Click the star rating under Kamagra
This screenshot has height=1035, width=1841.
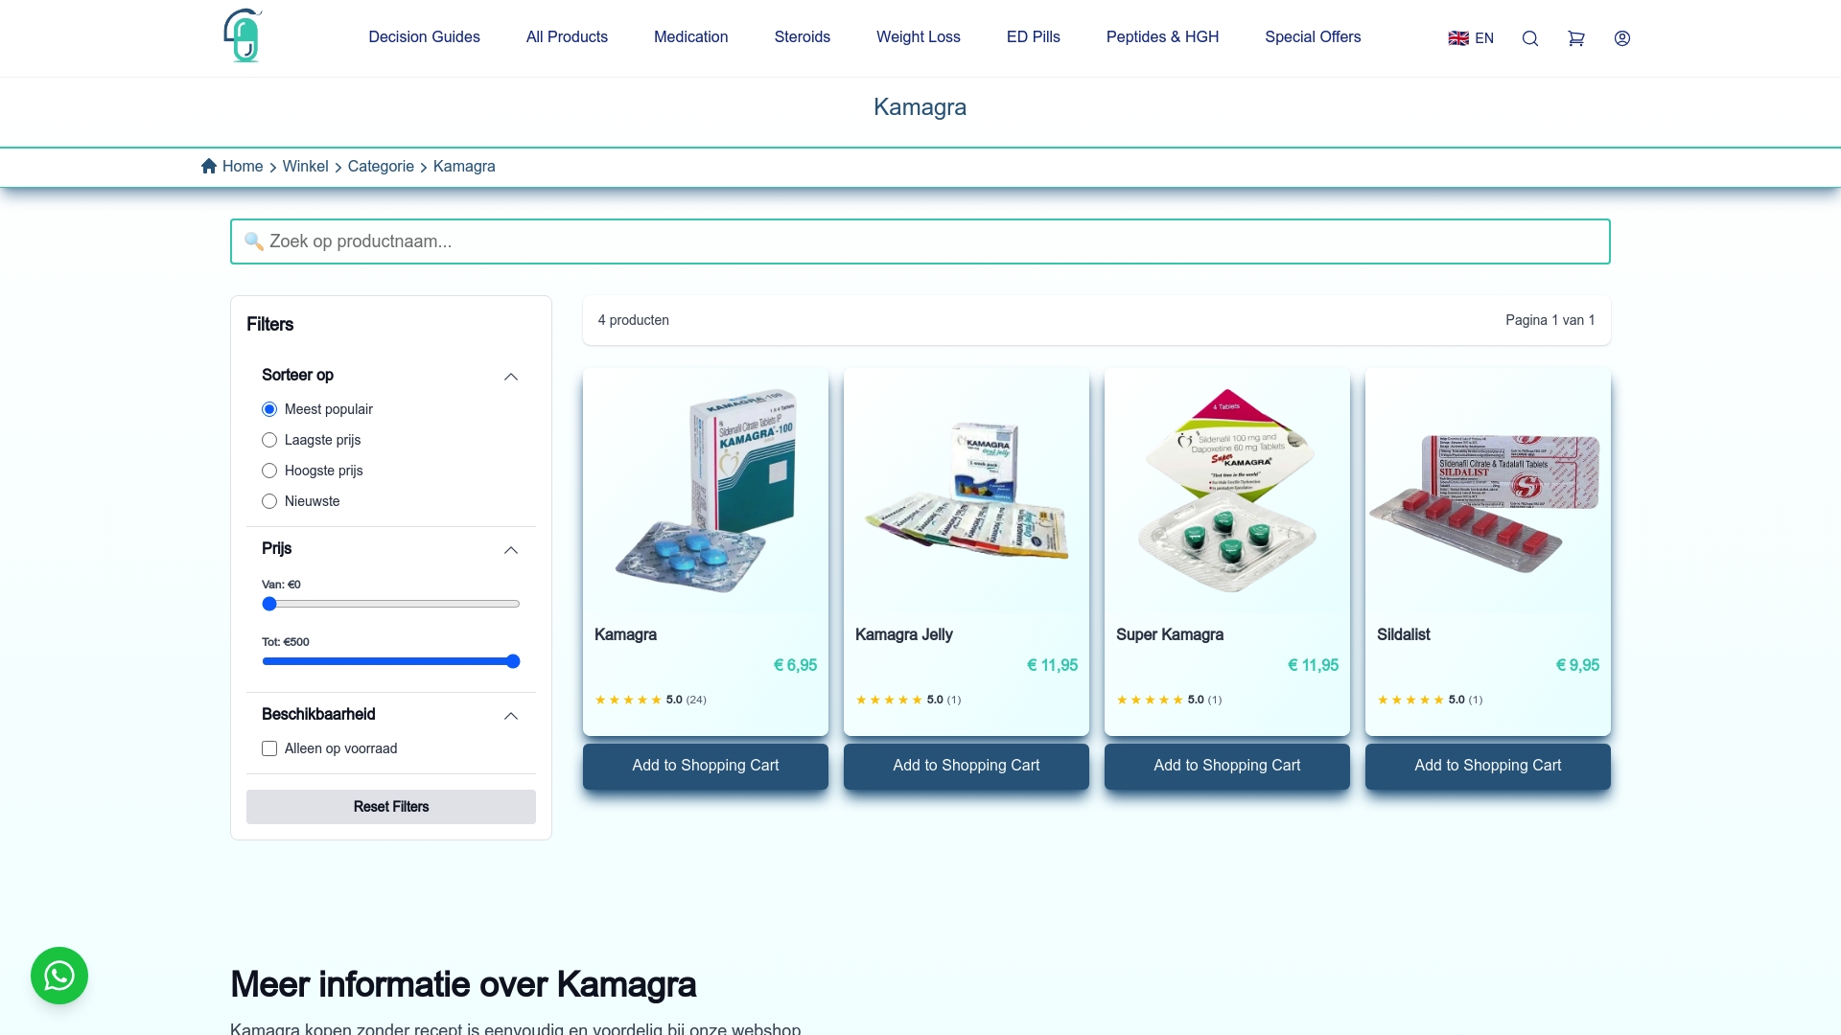(628, 700)
